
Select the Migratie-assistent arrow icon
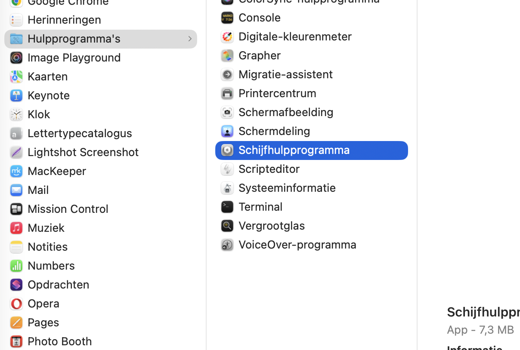[227, 74]
